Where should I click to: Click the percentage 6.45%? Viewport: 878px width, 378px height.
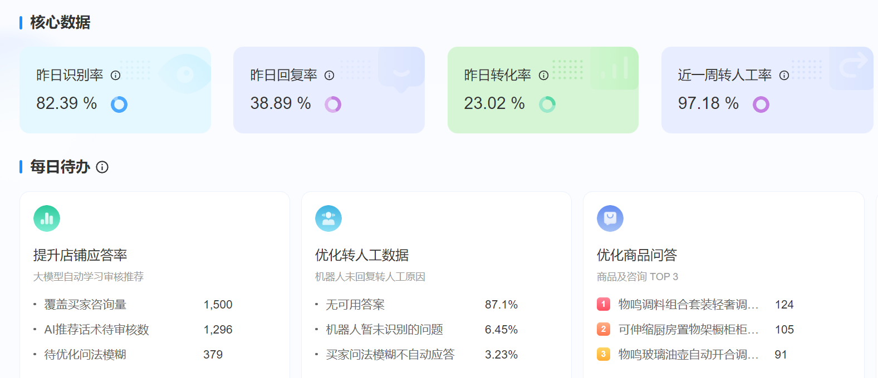(501, 330)
